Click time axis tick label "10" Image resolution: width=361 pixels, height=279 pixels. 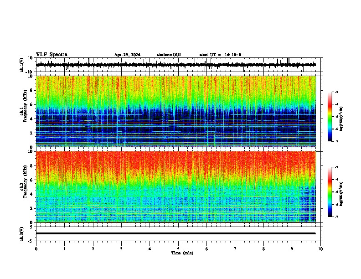pyautogui.click(x=320, y=249)
